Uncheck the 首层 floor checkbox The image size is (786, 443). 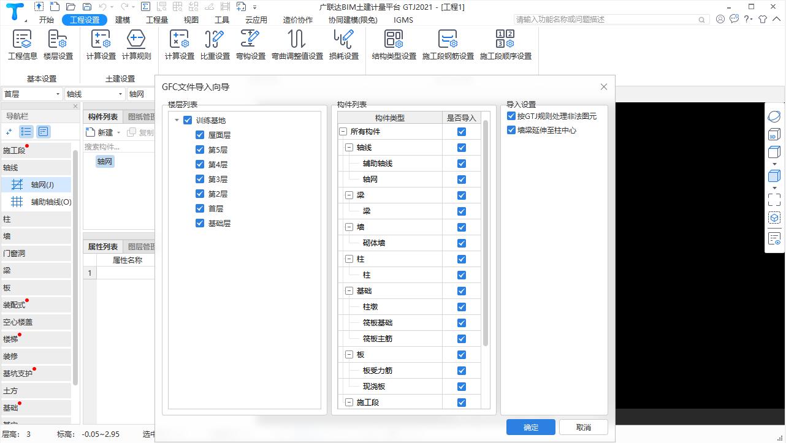200,208
